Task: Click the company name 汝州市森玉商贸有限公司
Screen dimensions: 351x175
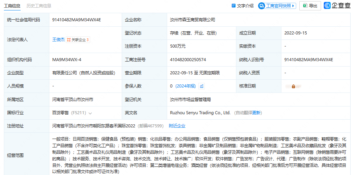Action: pyautogui.click(x=192, y=20)
